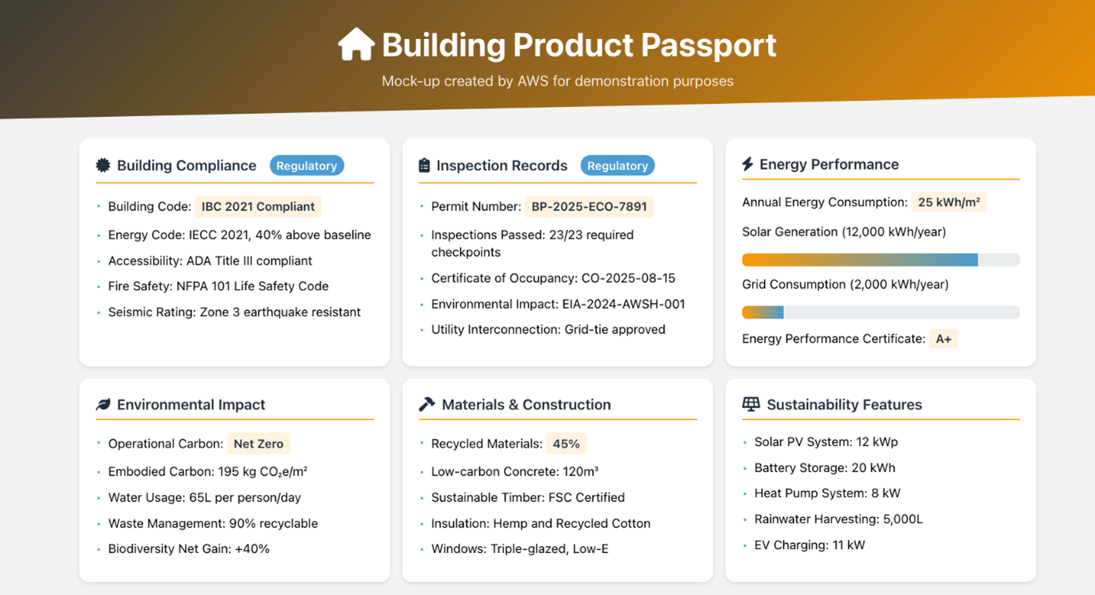Select the IBC 2021 Compliant tag

coord(258,206)
